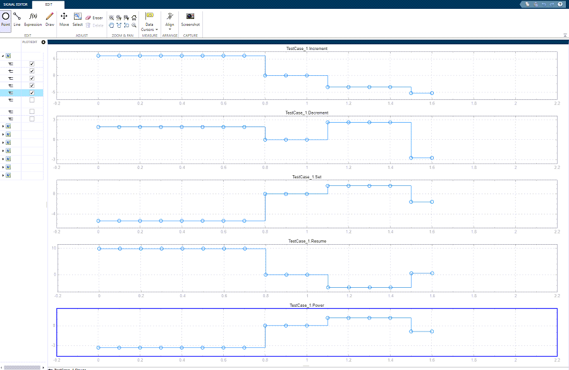Uncheck the highlighted row's plot checkbox
This screenshot has height=370, width=569.
point(32,92)
